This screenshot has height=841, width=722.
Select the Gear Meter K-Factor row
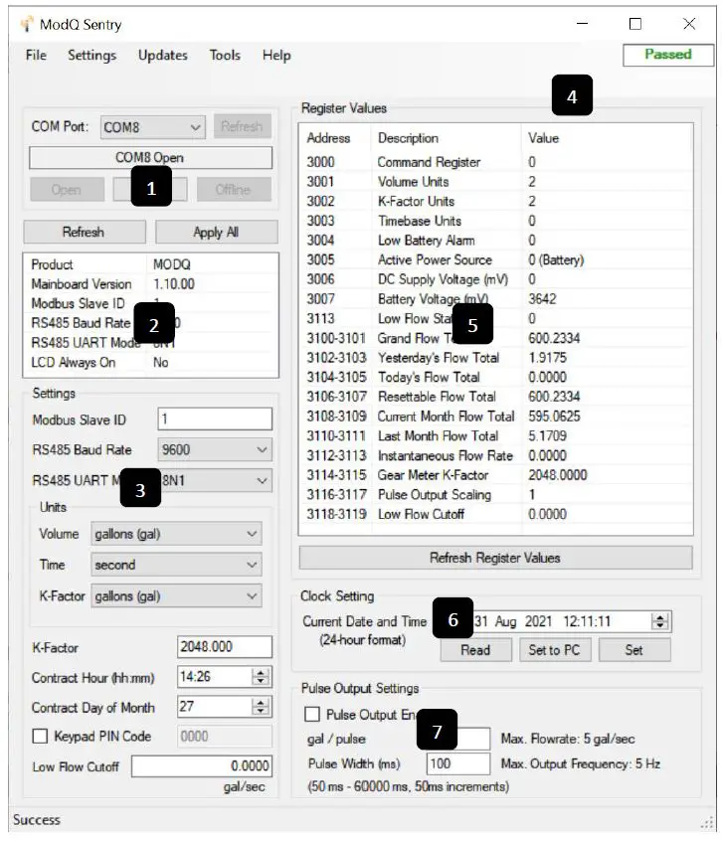(495, 475)
